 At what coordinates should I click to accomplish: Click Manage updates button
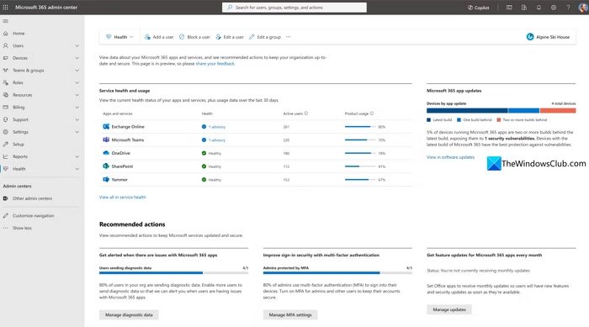449,309
